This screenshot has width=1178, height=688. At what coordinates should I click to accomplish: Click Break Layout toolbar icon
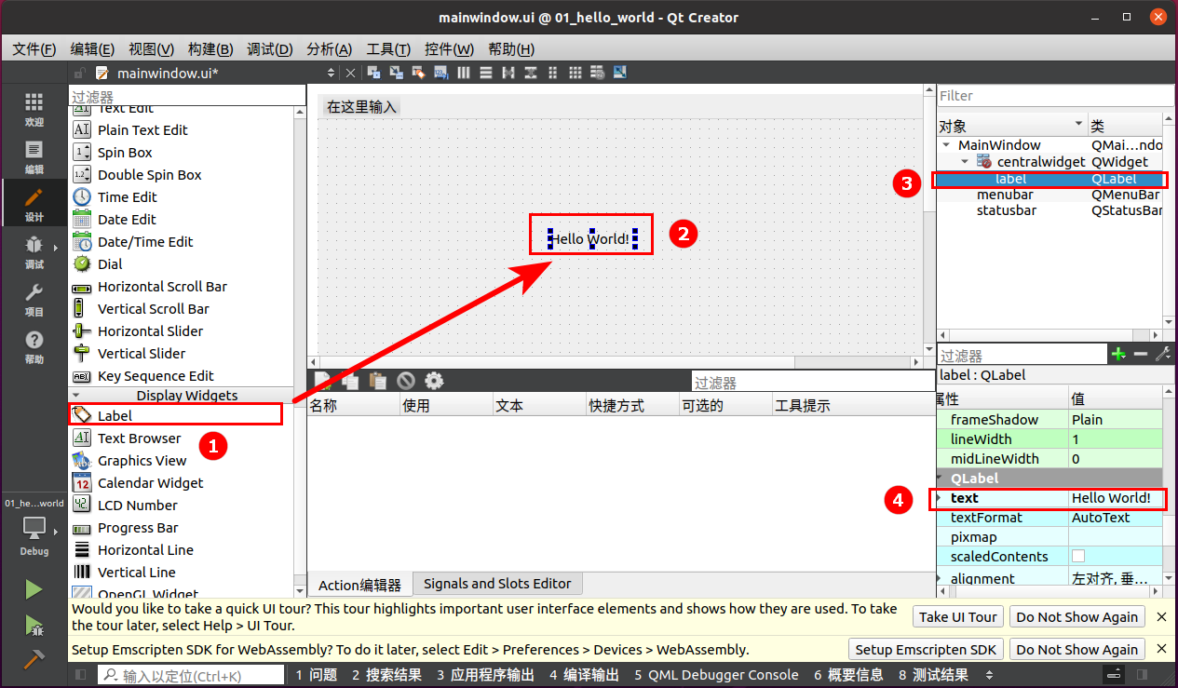598,73
